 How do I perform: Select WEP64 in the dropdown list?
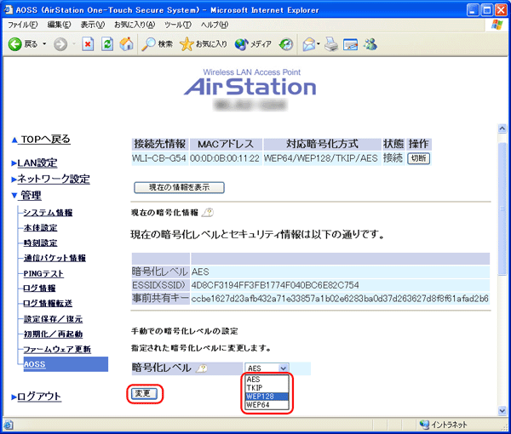coord(267,405)
